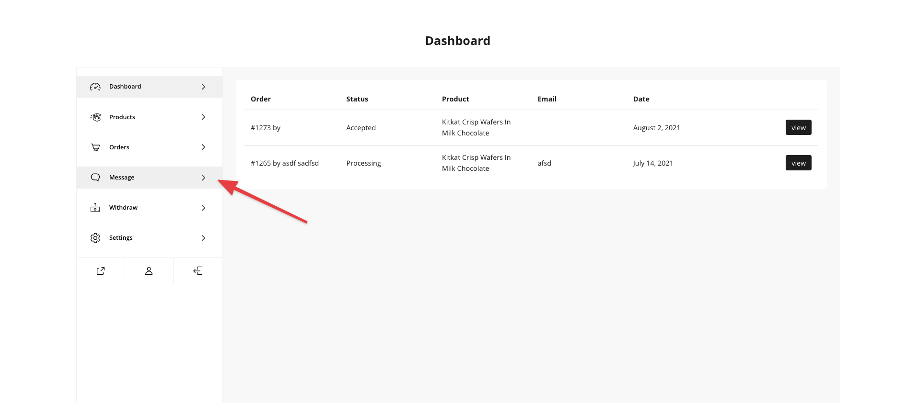The image size is (918, 403).
Task: Expand the Withdraw chevron arrow
Action: (x=203, y=208)
